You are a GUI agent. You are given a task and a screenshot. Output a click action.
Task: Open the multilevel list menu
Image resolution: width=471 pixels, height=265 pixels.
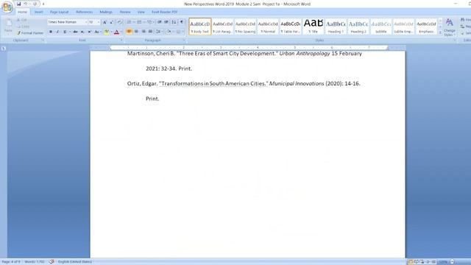pyautogui.click(x=150, y=22)
